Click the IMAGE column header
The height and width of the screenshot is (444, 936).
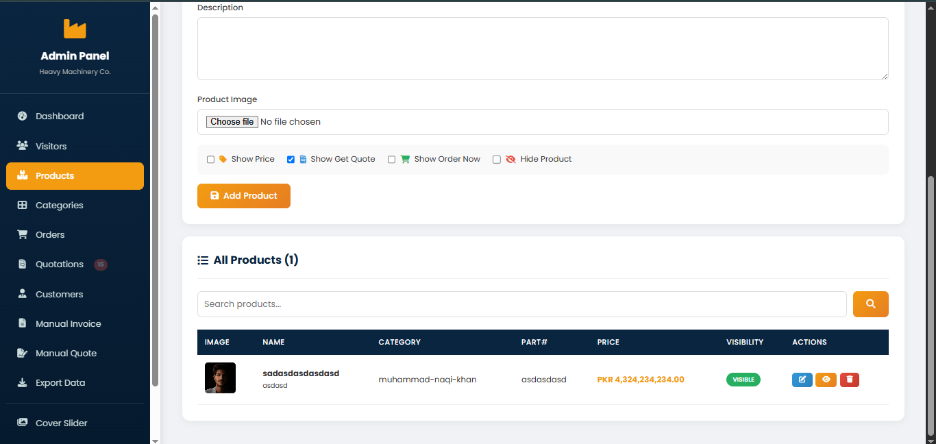(x=217, y=342)
